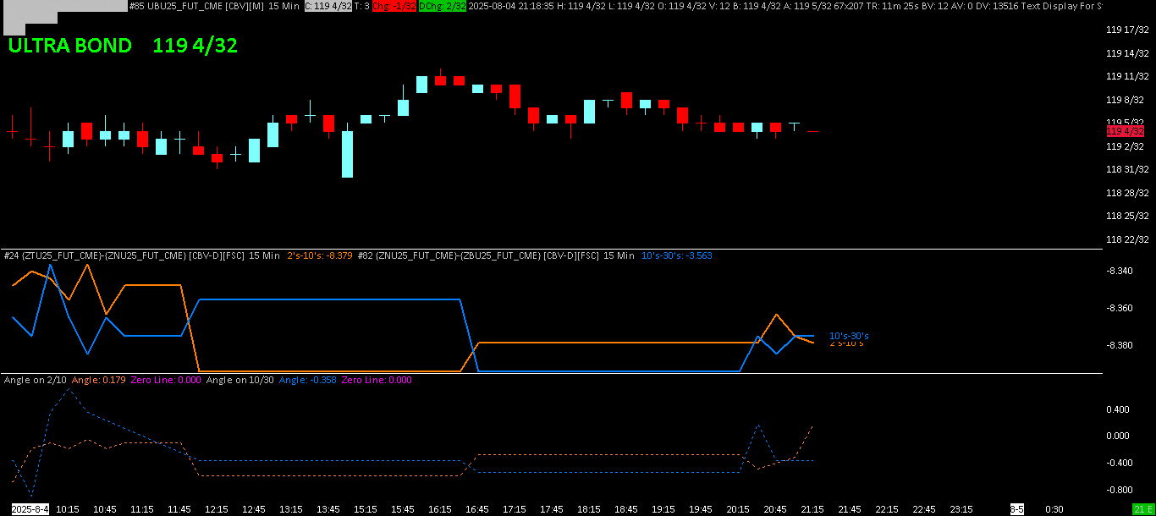The height and width of the screenshot is (516, 1156).
Task: Click the 118 25/32 price scale label
Action: (1127, 217)
